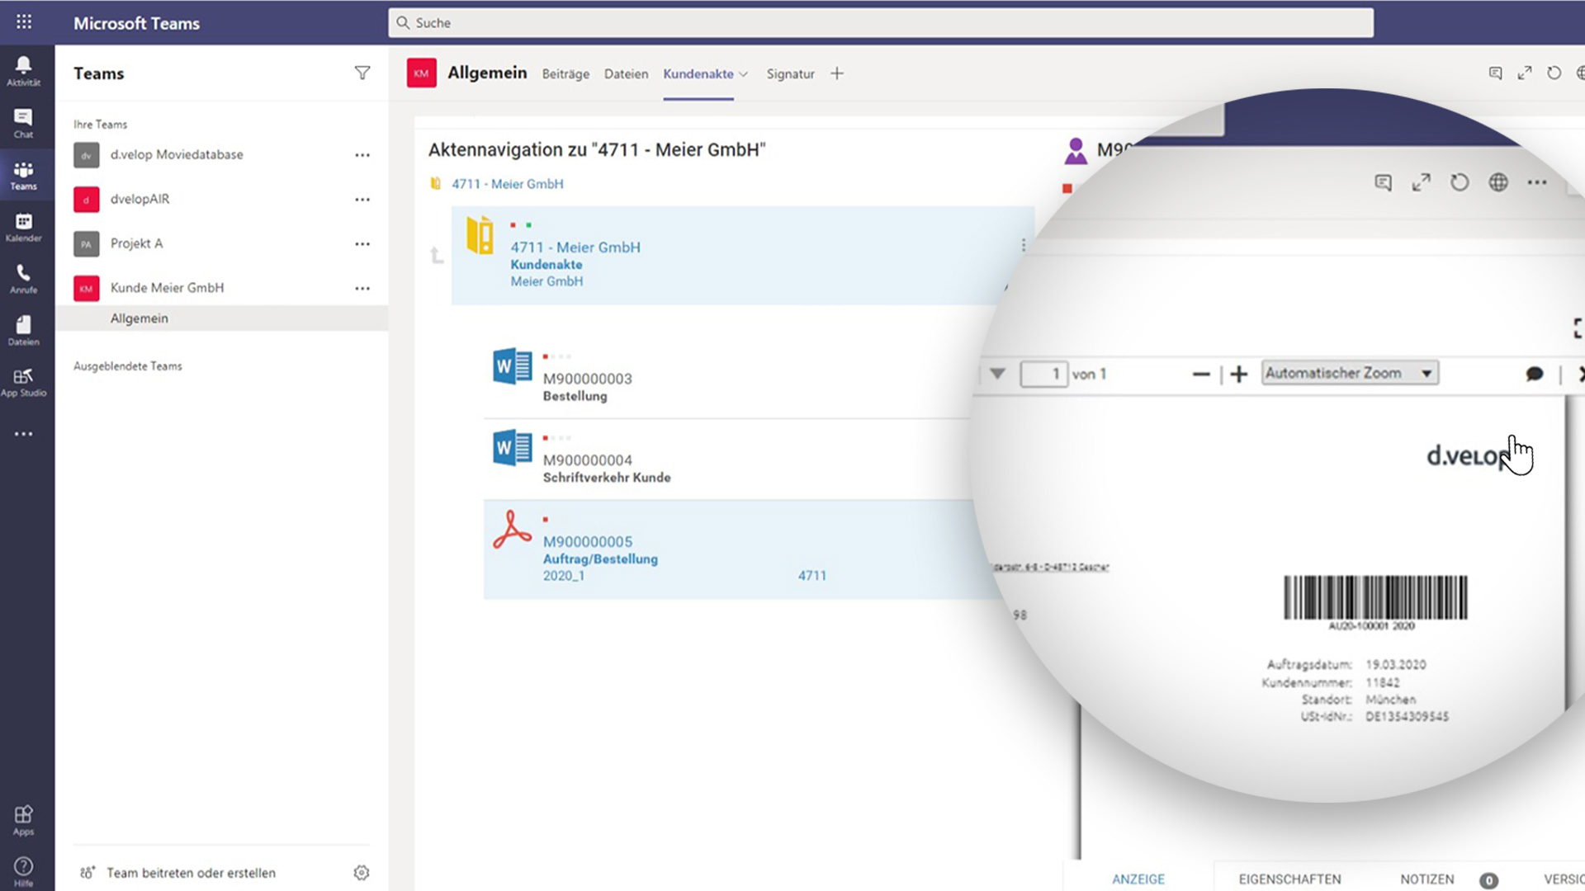Click the PDF page number field
This screenshot has width=1585, height=891.
(x=1043, y=375)
